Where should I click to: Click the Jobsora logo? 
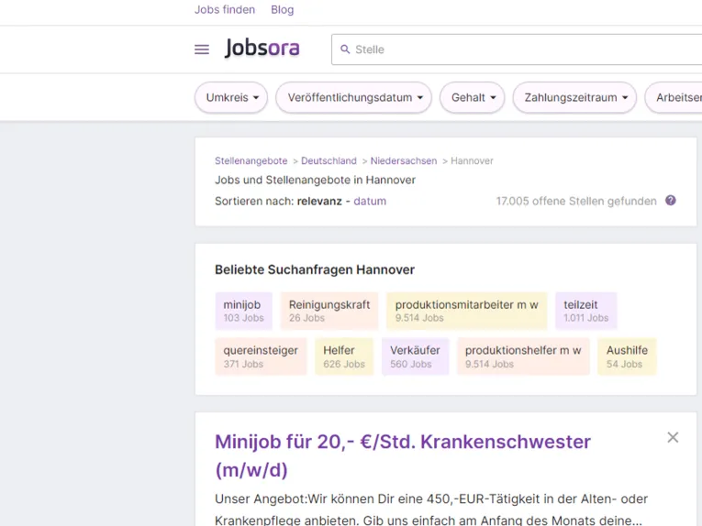(x=262, y=48)
